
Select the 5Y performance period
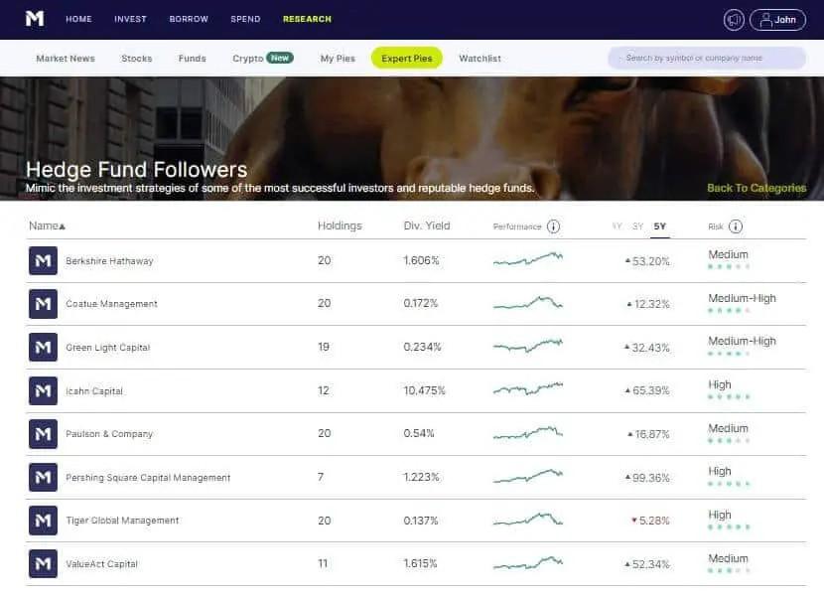pos(660,226)
